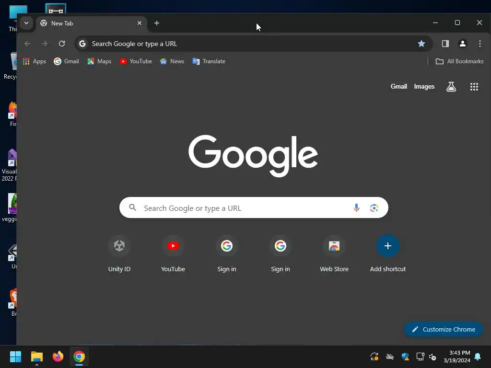The height and width of the screenshot is (368, 491).
Task: Open the Unity ID shortcut
Action: coord(119,253)
